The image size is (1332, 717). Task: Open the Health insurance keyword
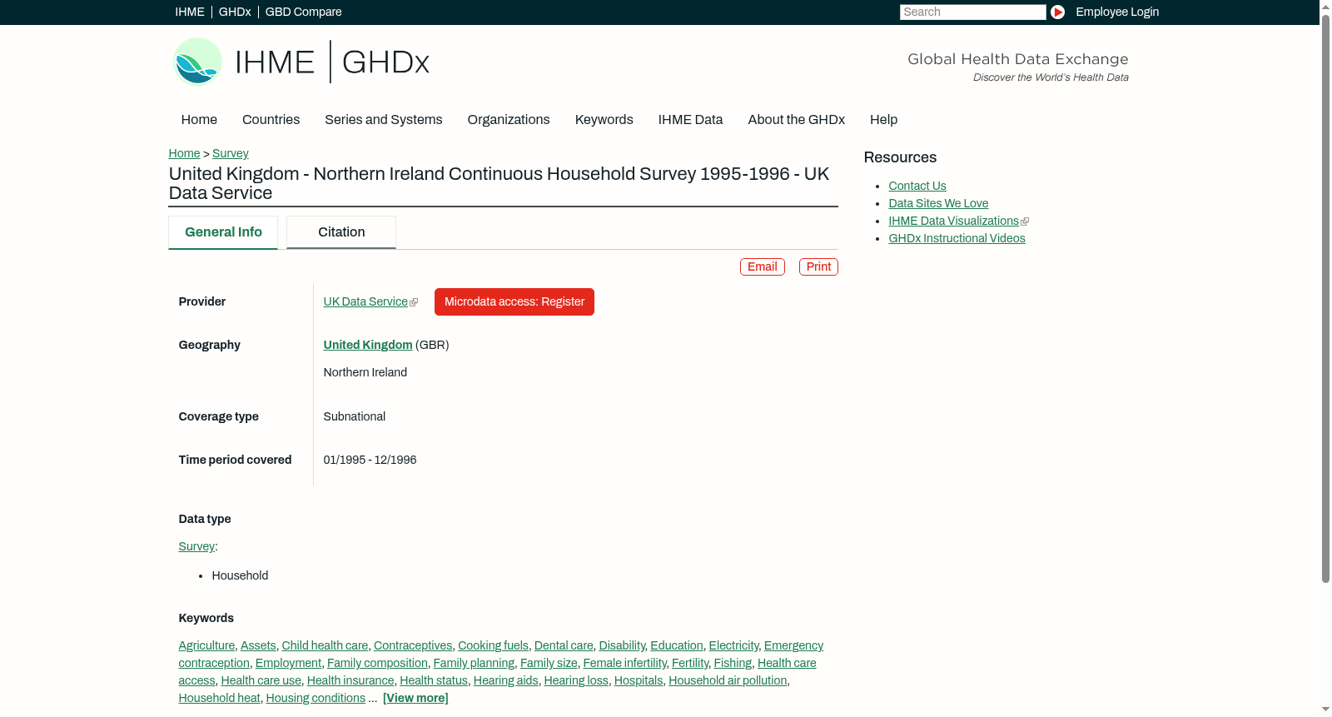tap(350, 680)
